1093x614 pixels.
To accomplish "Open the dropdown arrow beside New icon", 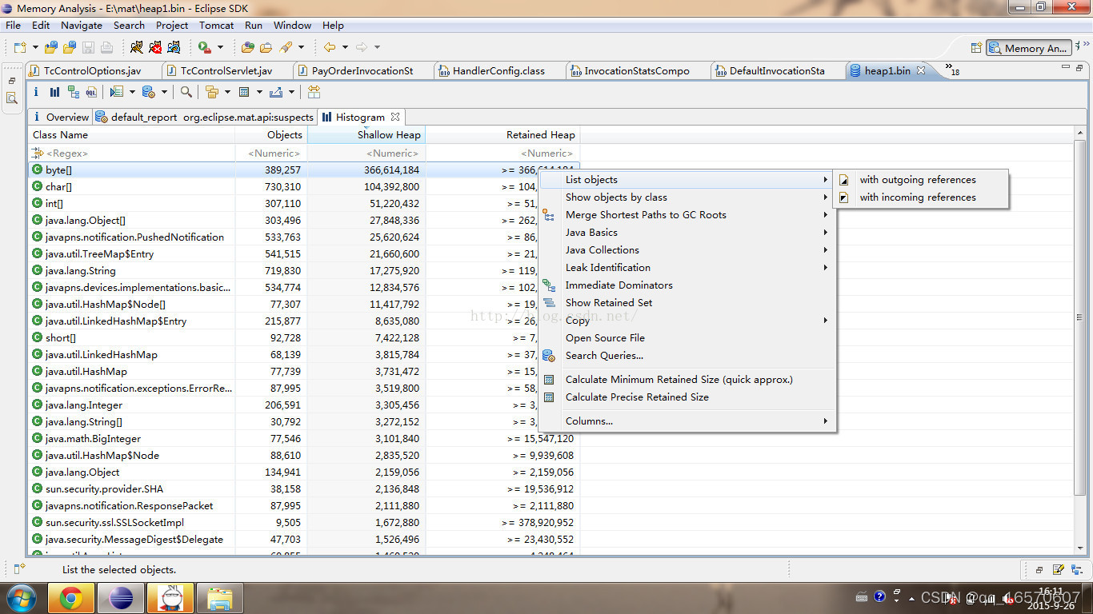I will pos(35,47).
